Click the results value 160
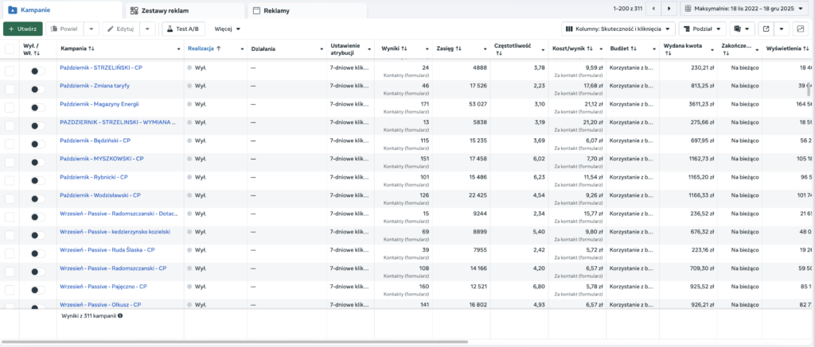This screenshot has width=815, height=347. (423, 287)
